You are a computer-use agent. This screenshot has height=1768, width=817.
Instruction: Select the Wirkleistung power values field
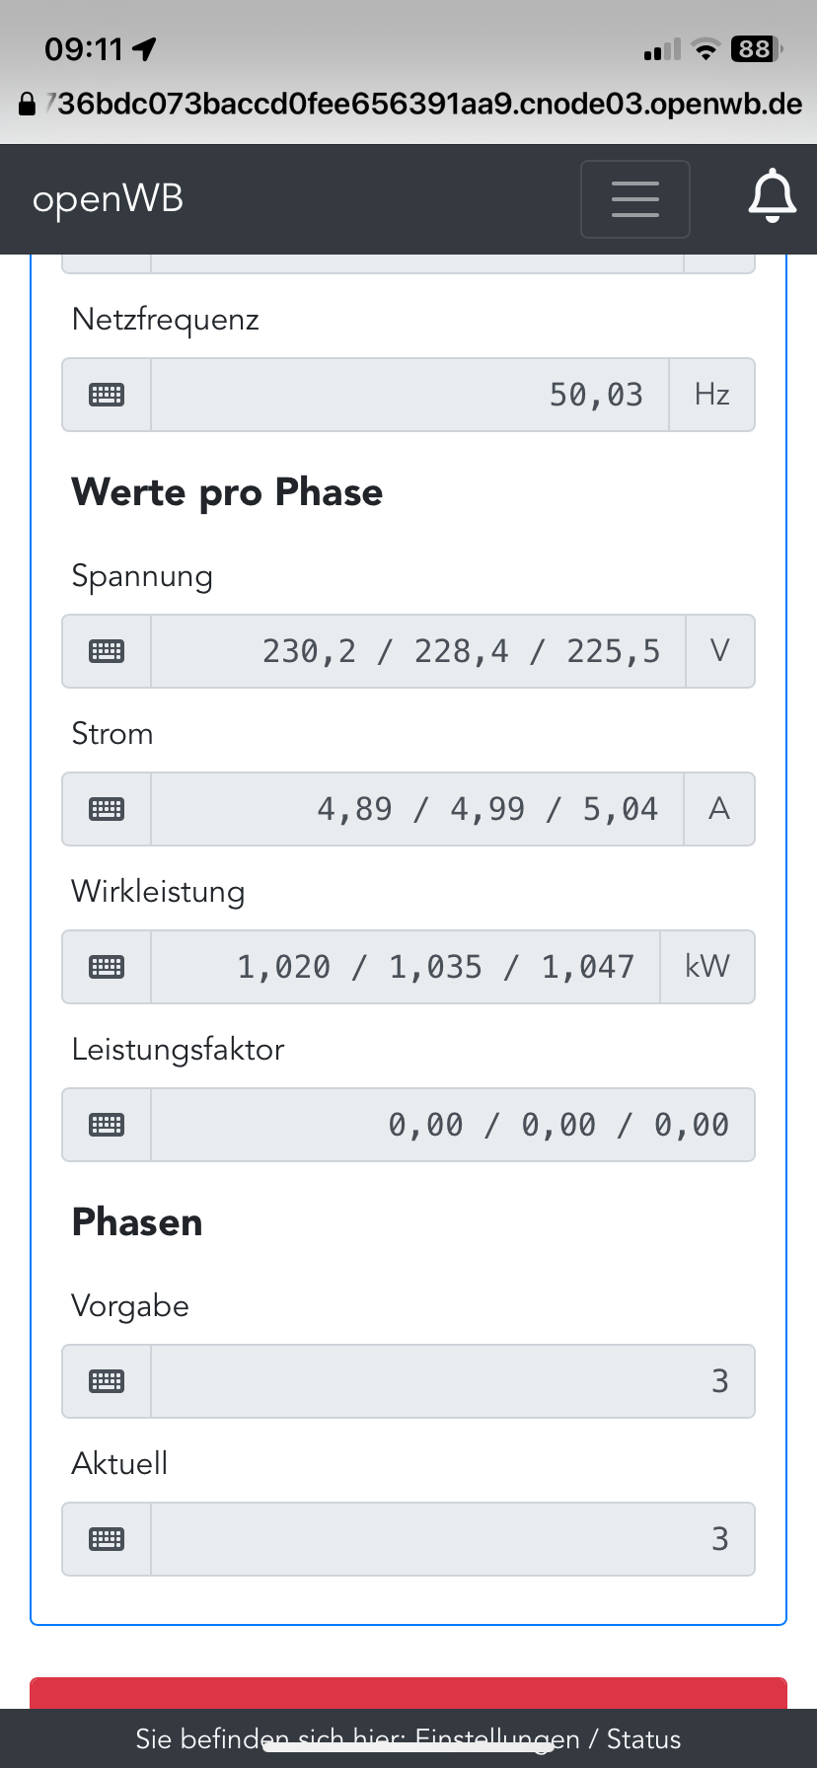coord(405,967)
